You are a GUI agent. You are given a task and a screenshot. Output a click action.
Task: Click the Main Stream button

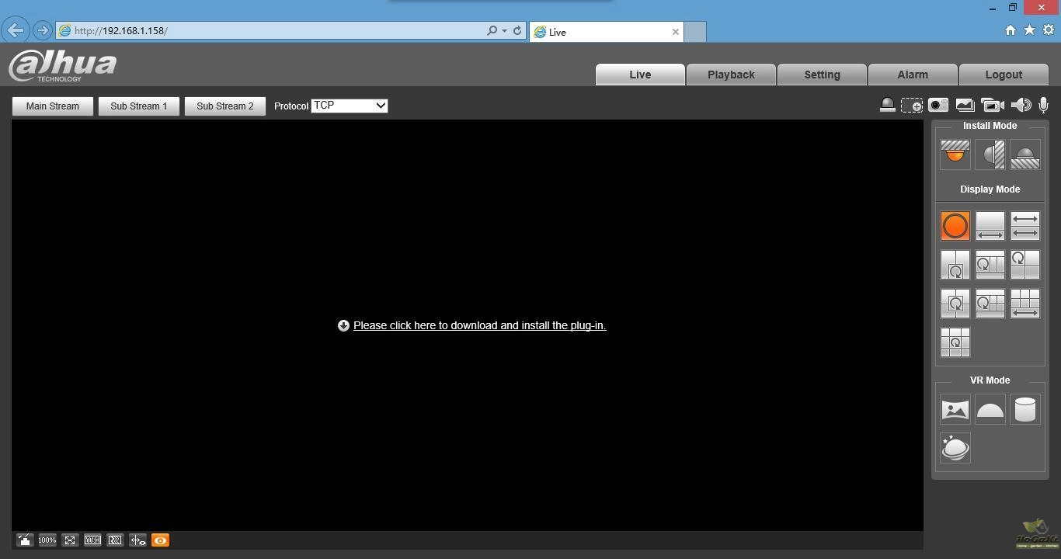(52, 106)
